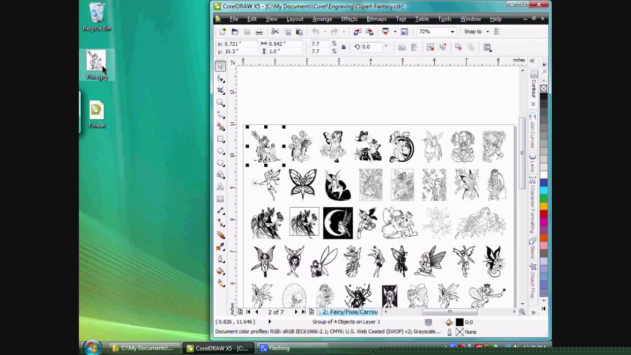Toggle the Mirror horizontally button

(402, 47)
